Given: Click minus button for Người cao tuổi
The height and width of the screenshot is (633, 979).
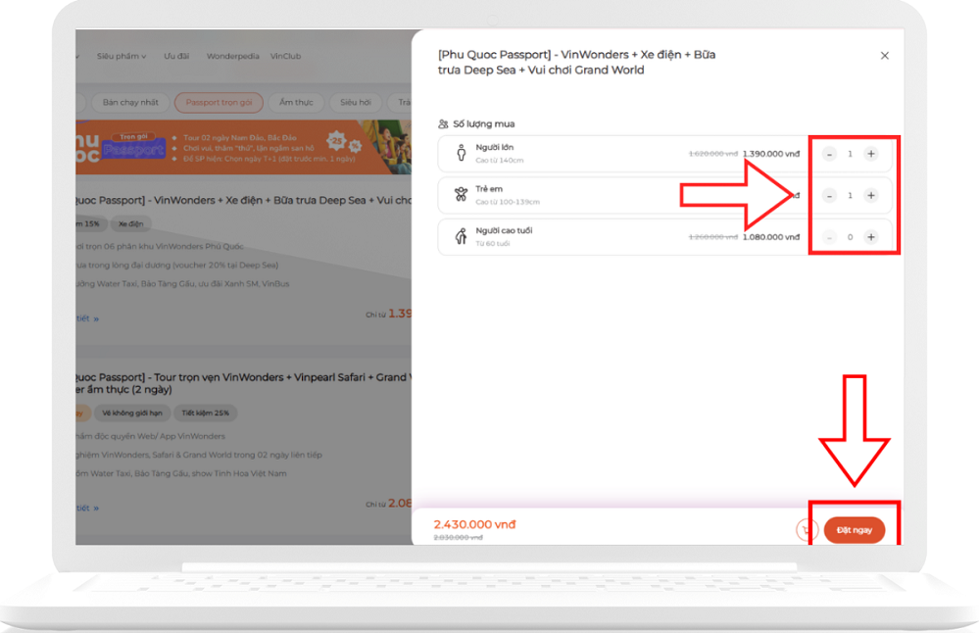Looking at the screenshot, I should coord(829,237).
